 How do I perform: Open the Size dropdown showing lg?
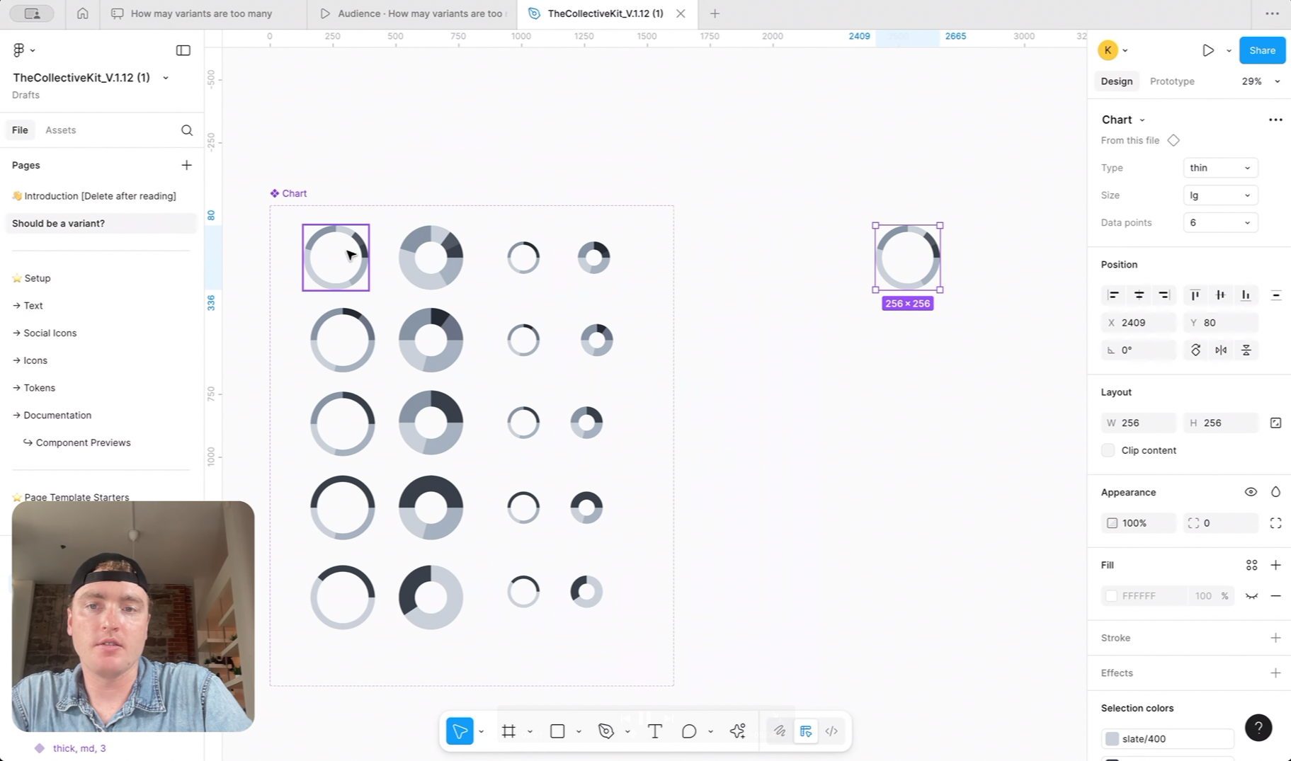[x=1220, y=195]
